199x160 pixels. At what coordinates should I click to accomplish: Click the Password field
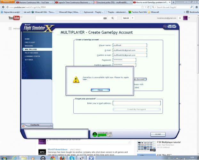(x=124, y=60)
